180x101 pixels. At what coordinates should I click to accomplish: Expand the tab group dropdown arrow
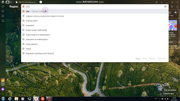11,2
